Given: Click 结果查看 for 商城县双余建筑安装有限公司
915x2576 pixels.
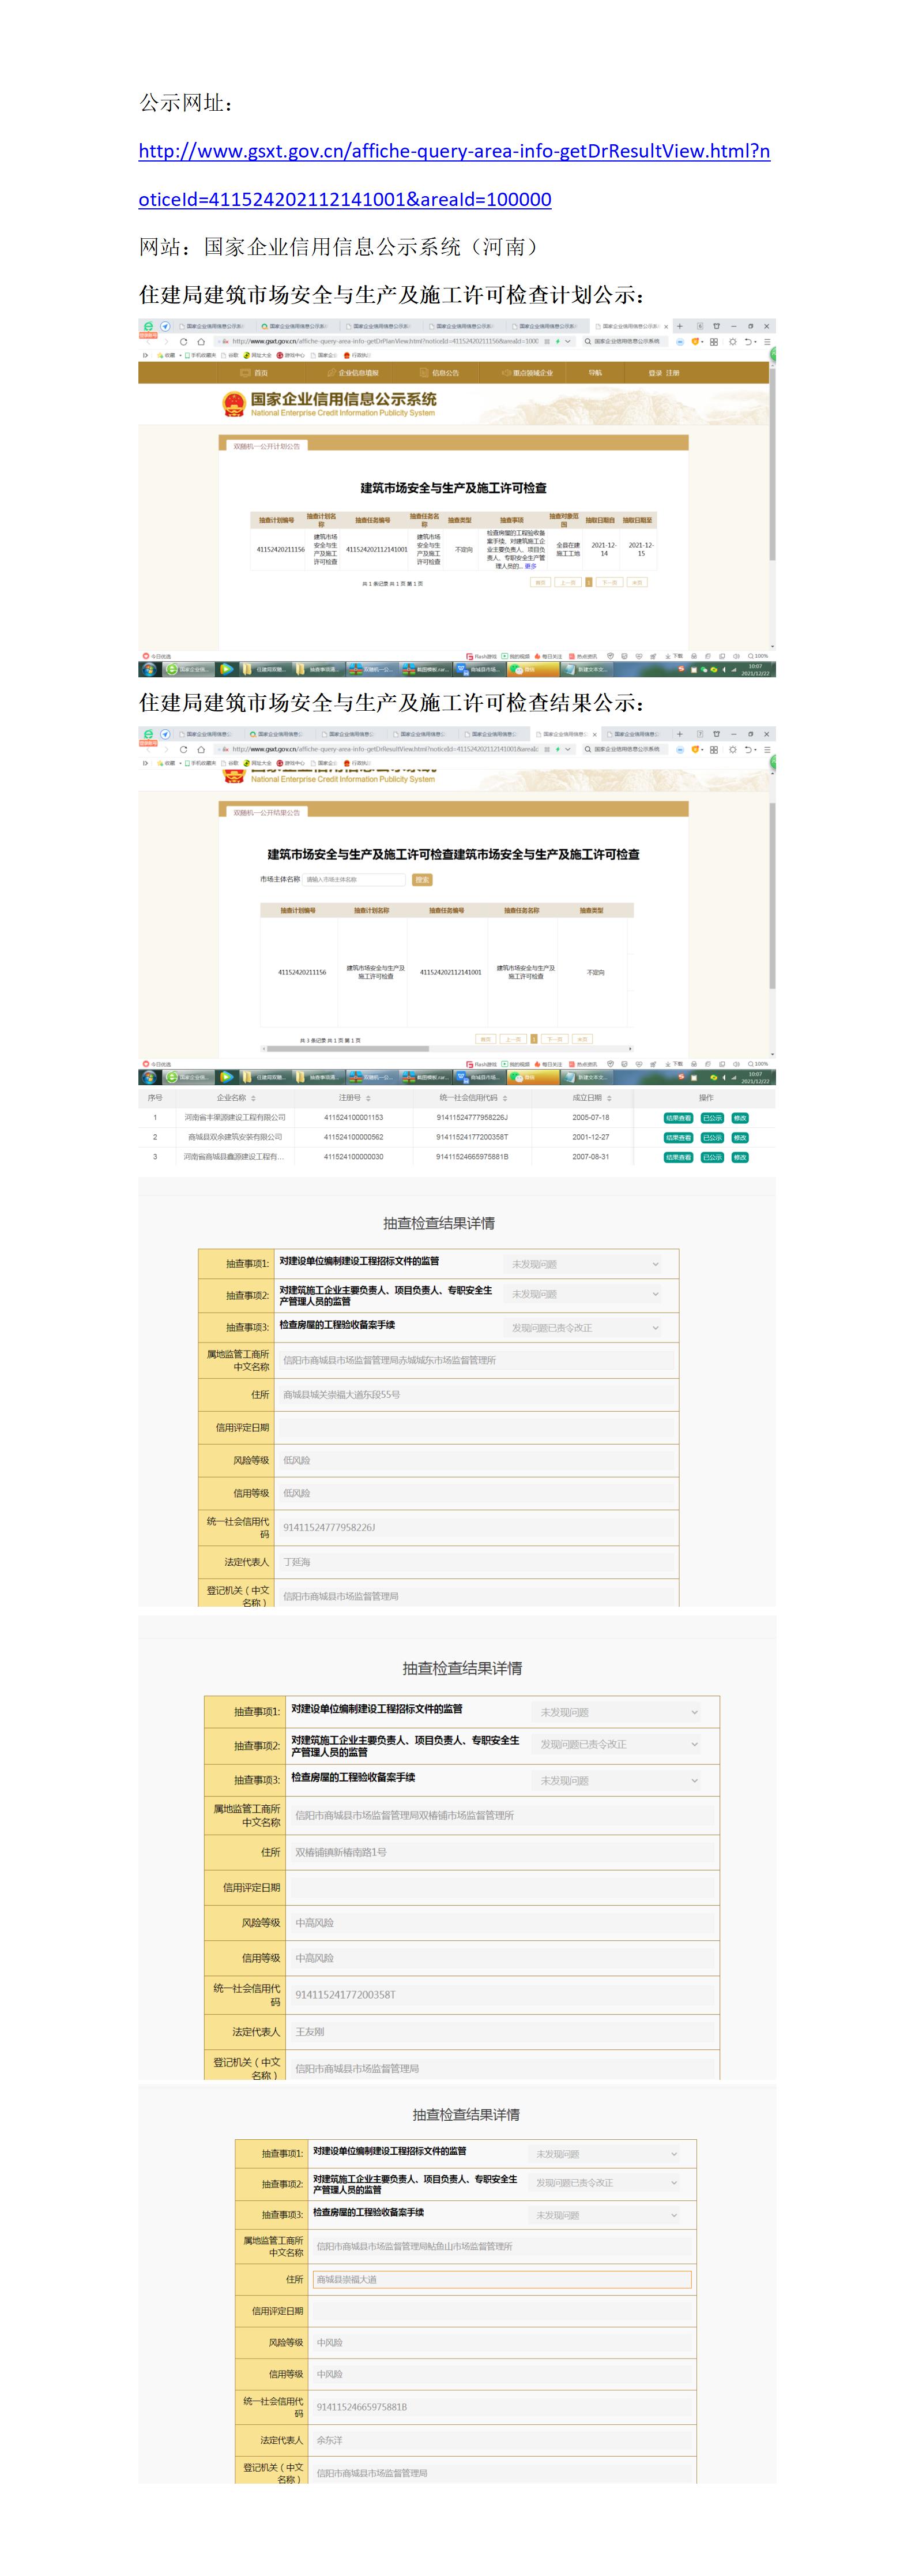Looking at the screenshot, I should [678, 1138].
